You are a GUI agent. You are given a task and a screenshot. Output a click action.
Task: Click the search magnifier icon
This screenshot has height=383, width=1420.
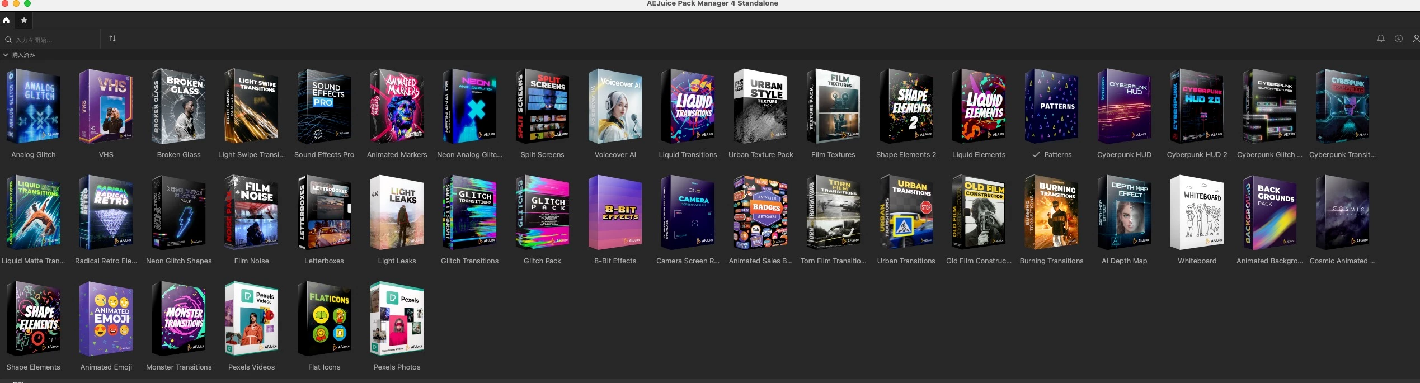8,40
